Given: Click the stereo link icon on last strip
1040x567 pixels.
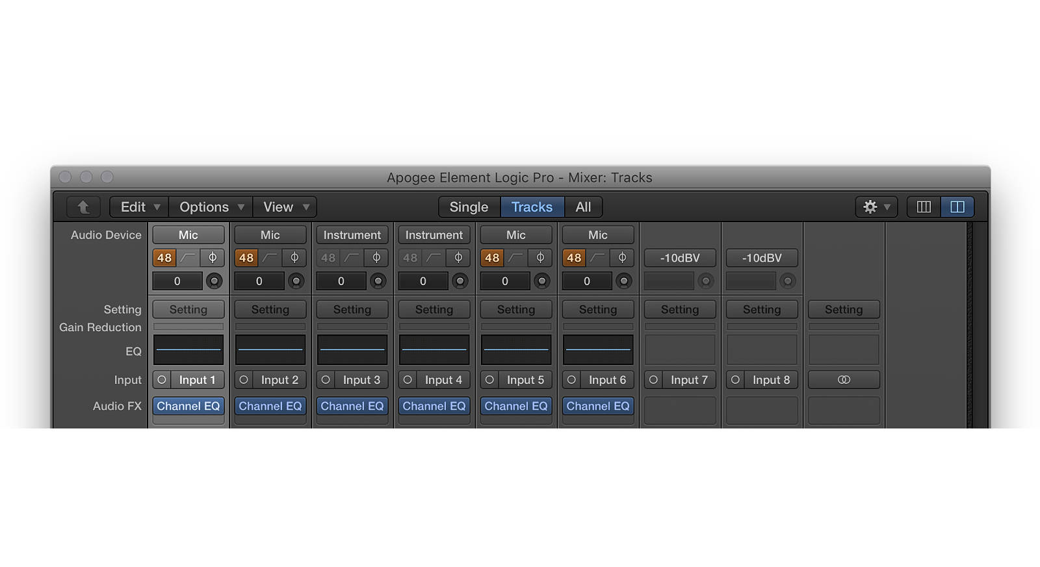Looking at the screenshot, I should [x=844, y=380].
